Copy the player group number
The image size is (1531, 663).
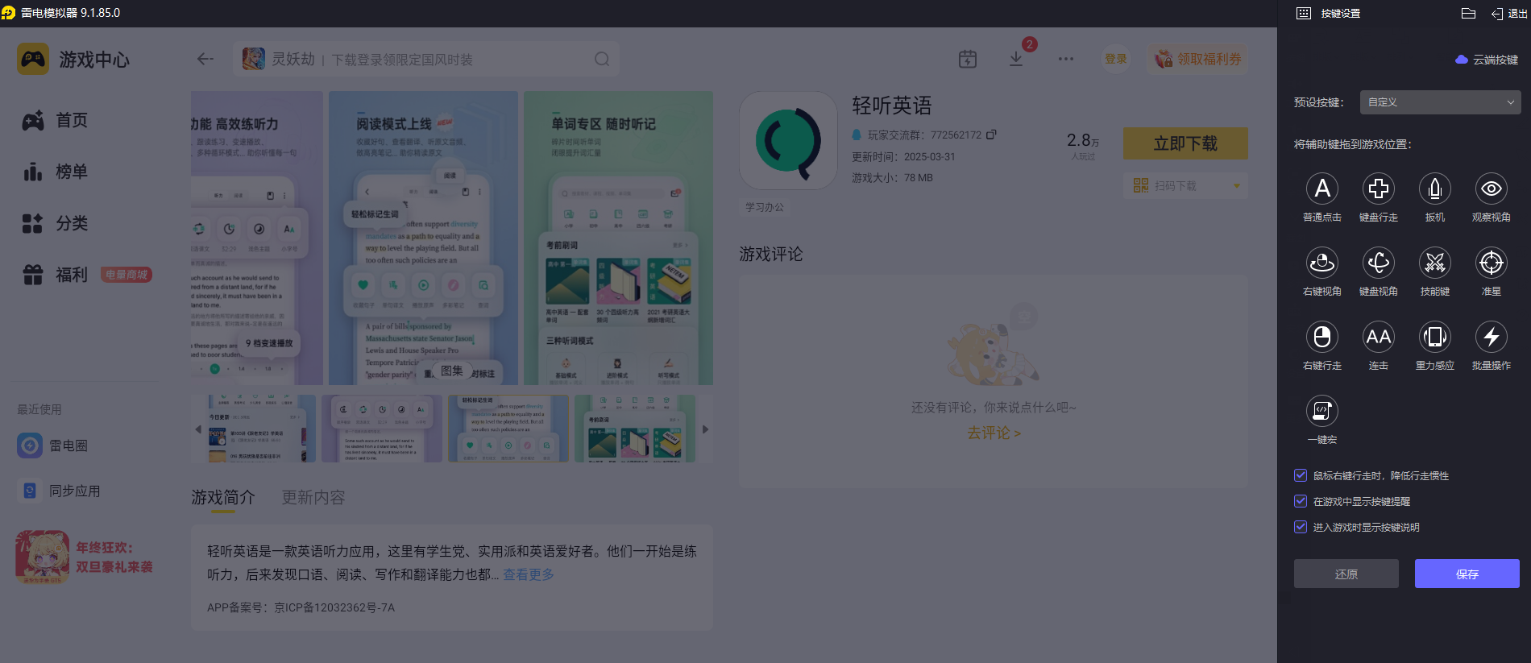[991, 135]
